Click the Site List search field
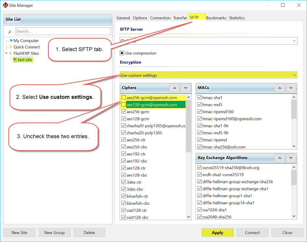 [63, 31]
